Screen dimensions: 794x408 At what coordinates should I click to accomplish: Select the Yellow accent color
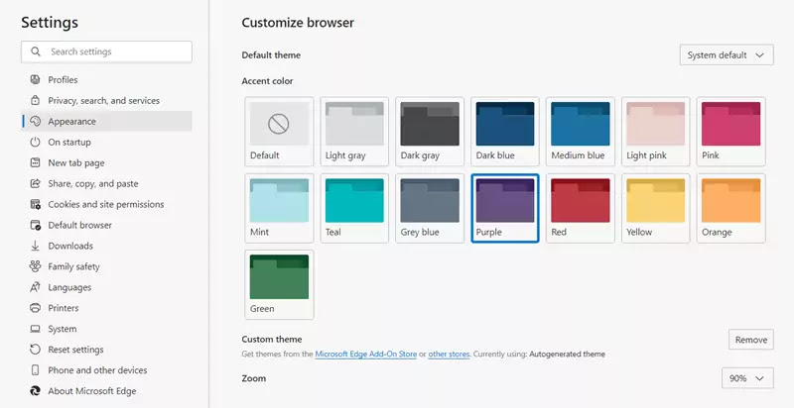point(655,208)
